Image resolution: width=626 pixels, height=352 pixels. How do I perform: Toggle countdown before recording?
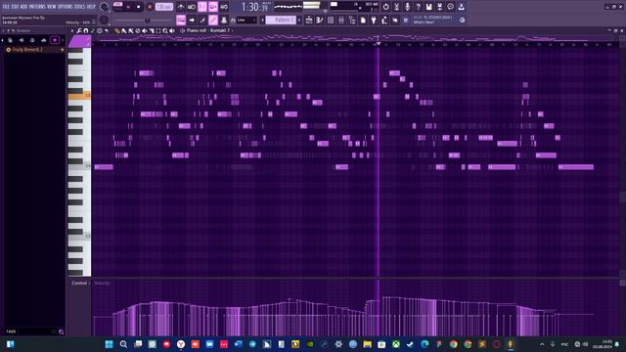[x=202, y=7]
